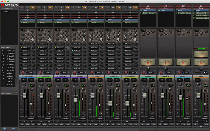210x131 pixels.
Task: Invert phase on the Lead Gitaar strip
Action: (44, 12)
